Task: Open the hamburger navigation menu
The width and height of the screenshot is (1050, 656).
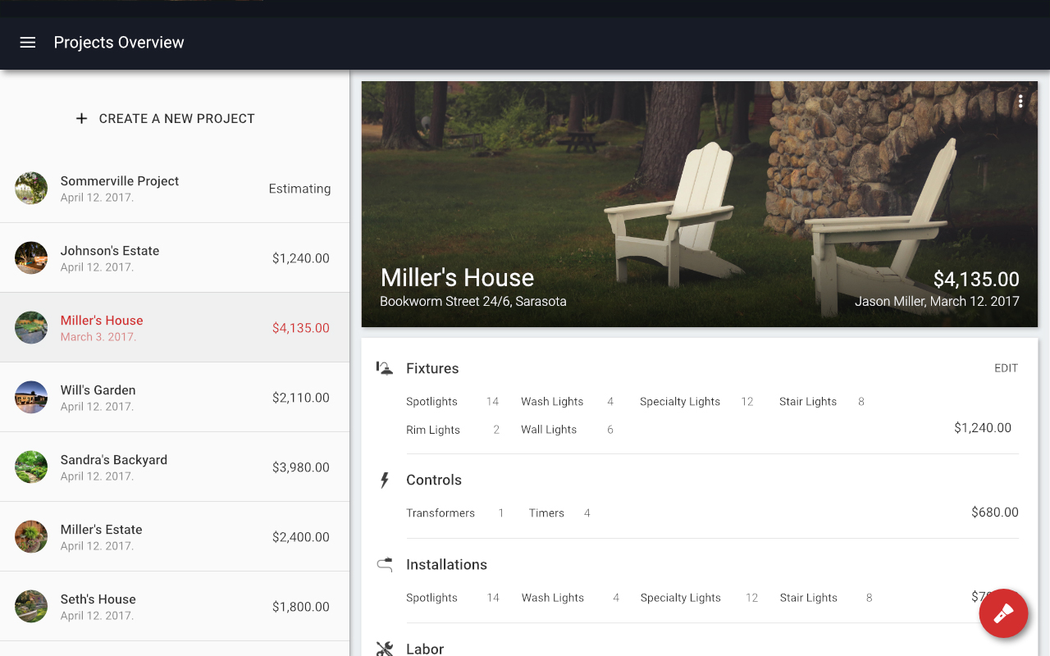Action: (x=28, y=43)
